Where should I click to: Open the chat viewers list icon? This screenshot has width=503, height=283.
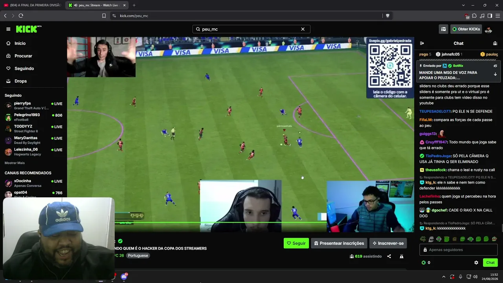coord(495,43)
